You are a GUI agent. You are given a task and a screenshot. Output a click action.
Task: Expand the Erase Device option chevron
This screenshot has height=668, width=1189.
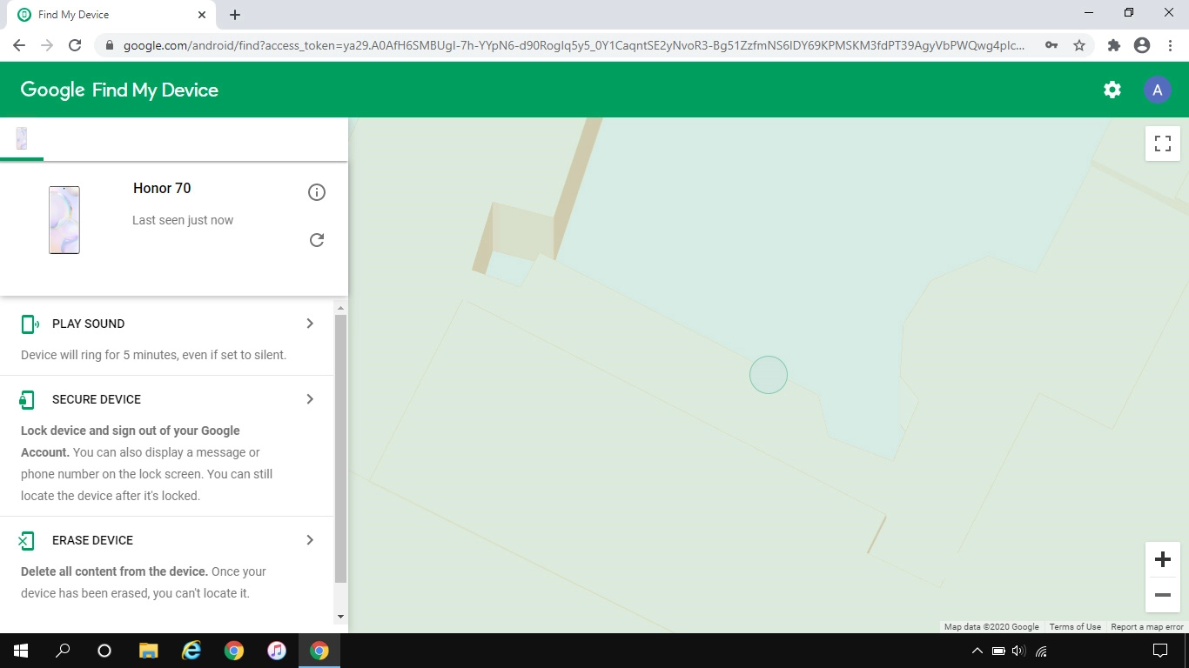click(310, 540)
